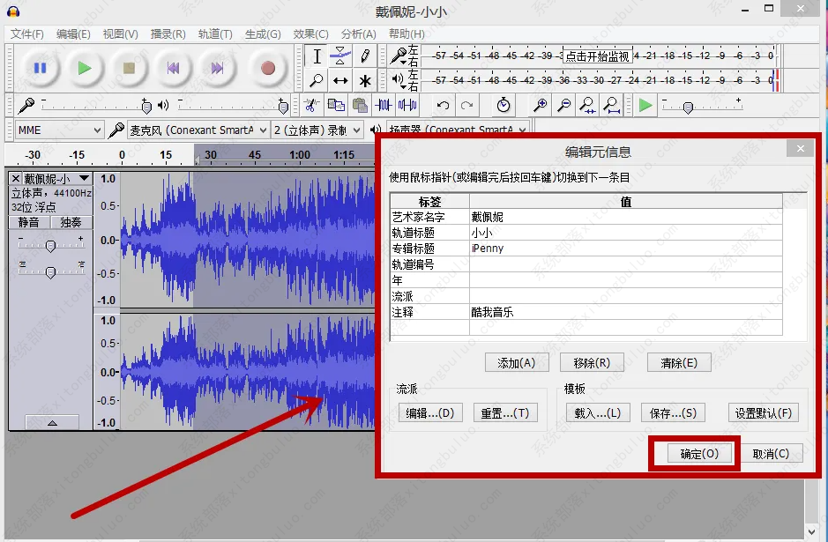
Task: Open the 编辑(E) menu
Action: [x=73, y=34]
